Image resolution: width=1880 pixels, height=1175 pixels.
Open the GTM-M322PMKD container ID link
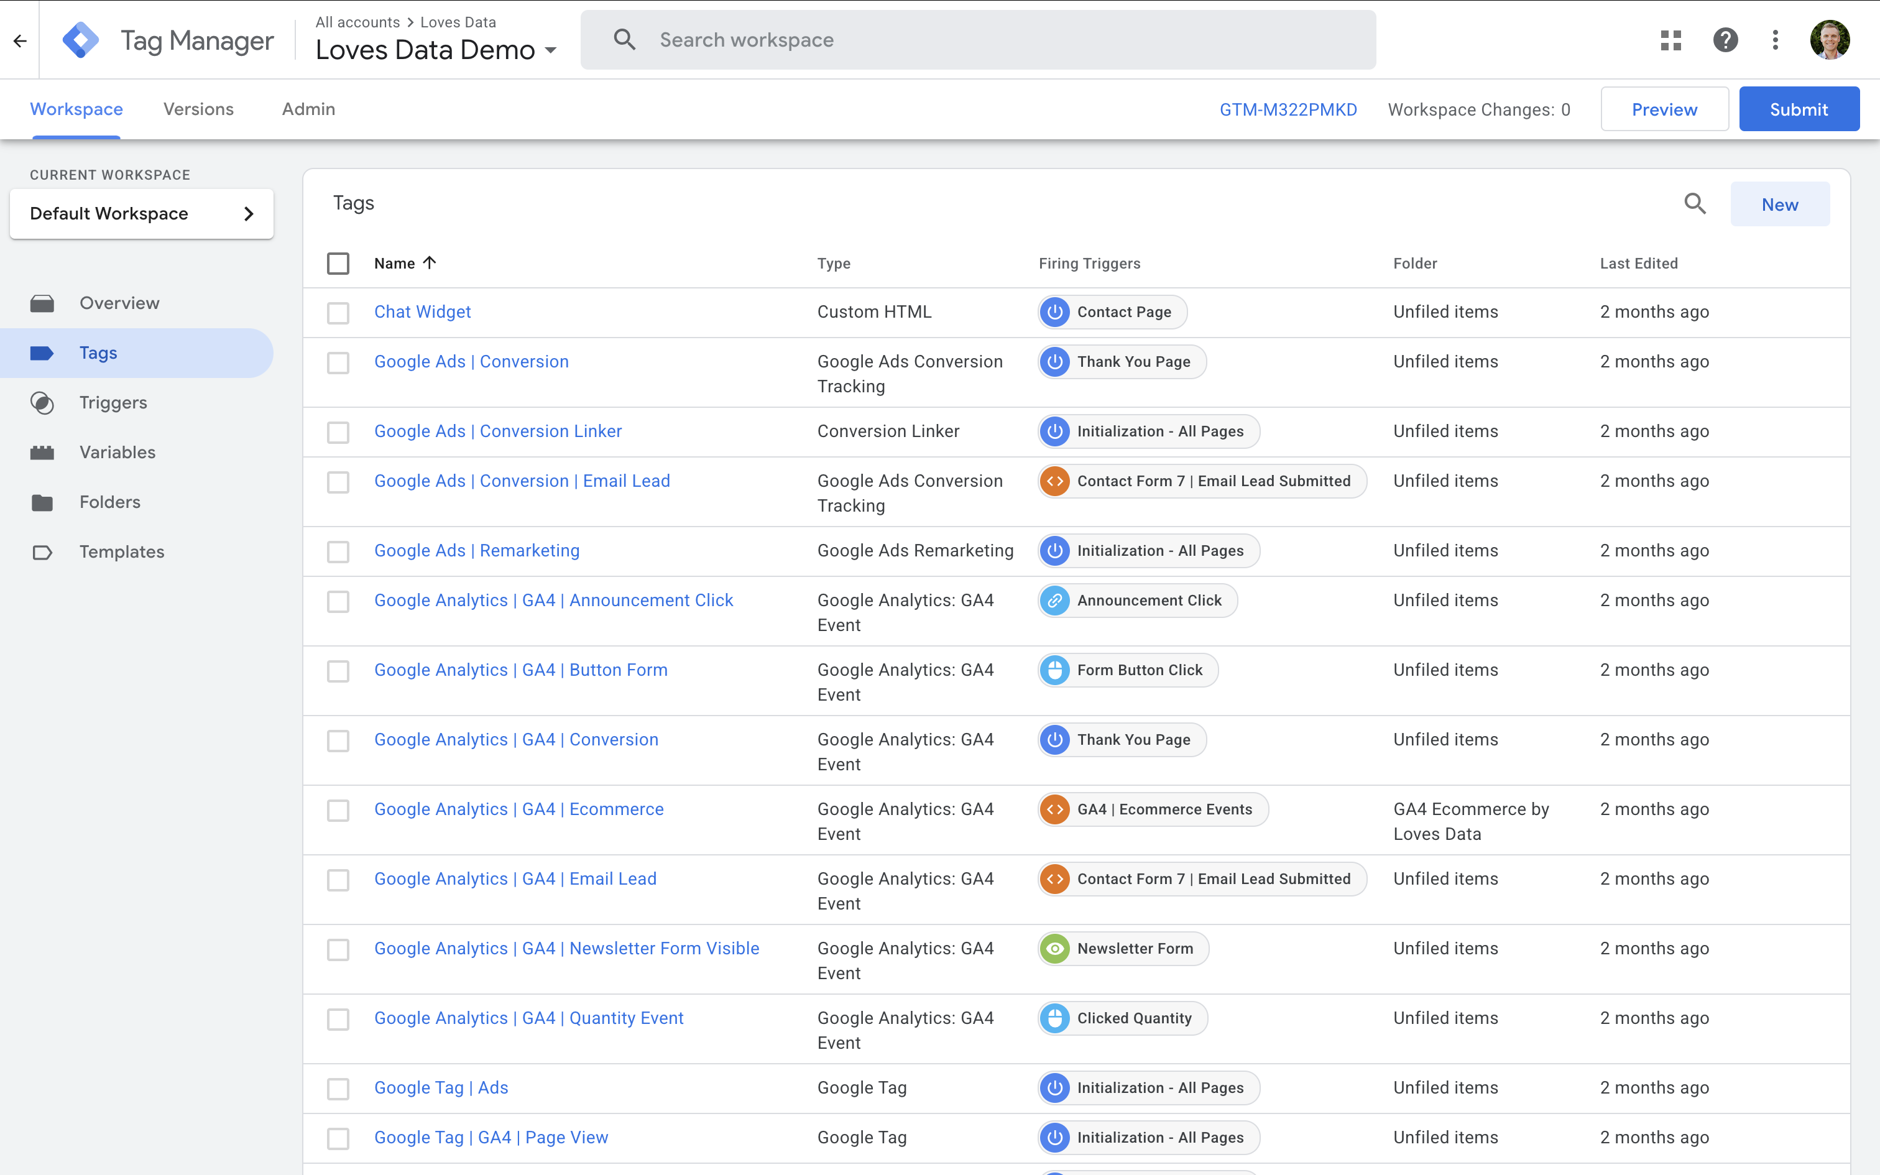pyautogui.click(x=1288, y=109)
